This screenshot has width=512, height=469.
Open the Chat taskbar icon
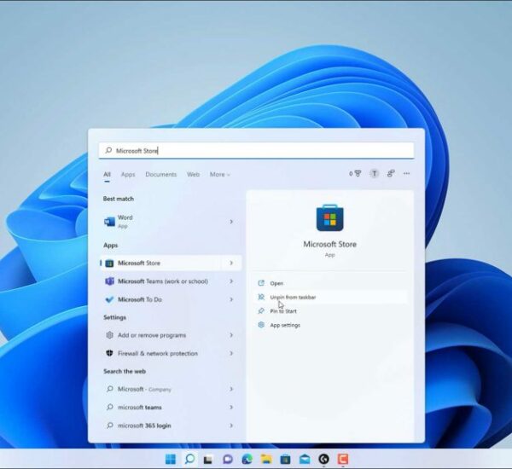click(228, 460)
